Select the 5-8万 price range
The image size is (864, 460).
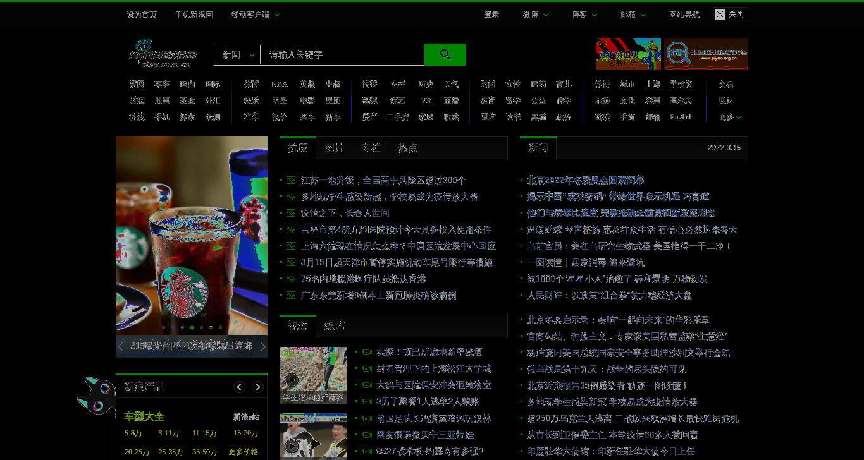pyautogui.click(x=133, y=433)
